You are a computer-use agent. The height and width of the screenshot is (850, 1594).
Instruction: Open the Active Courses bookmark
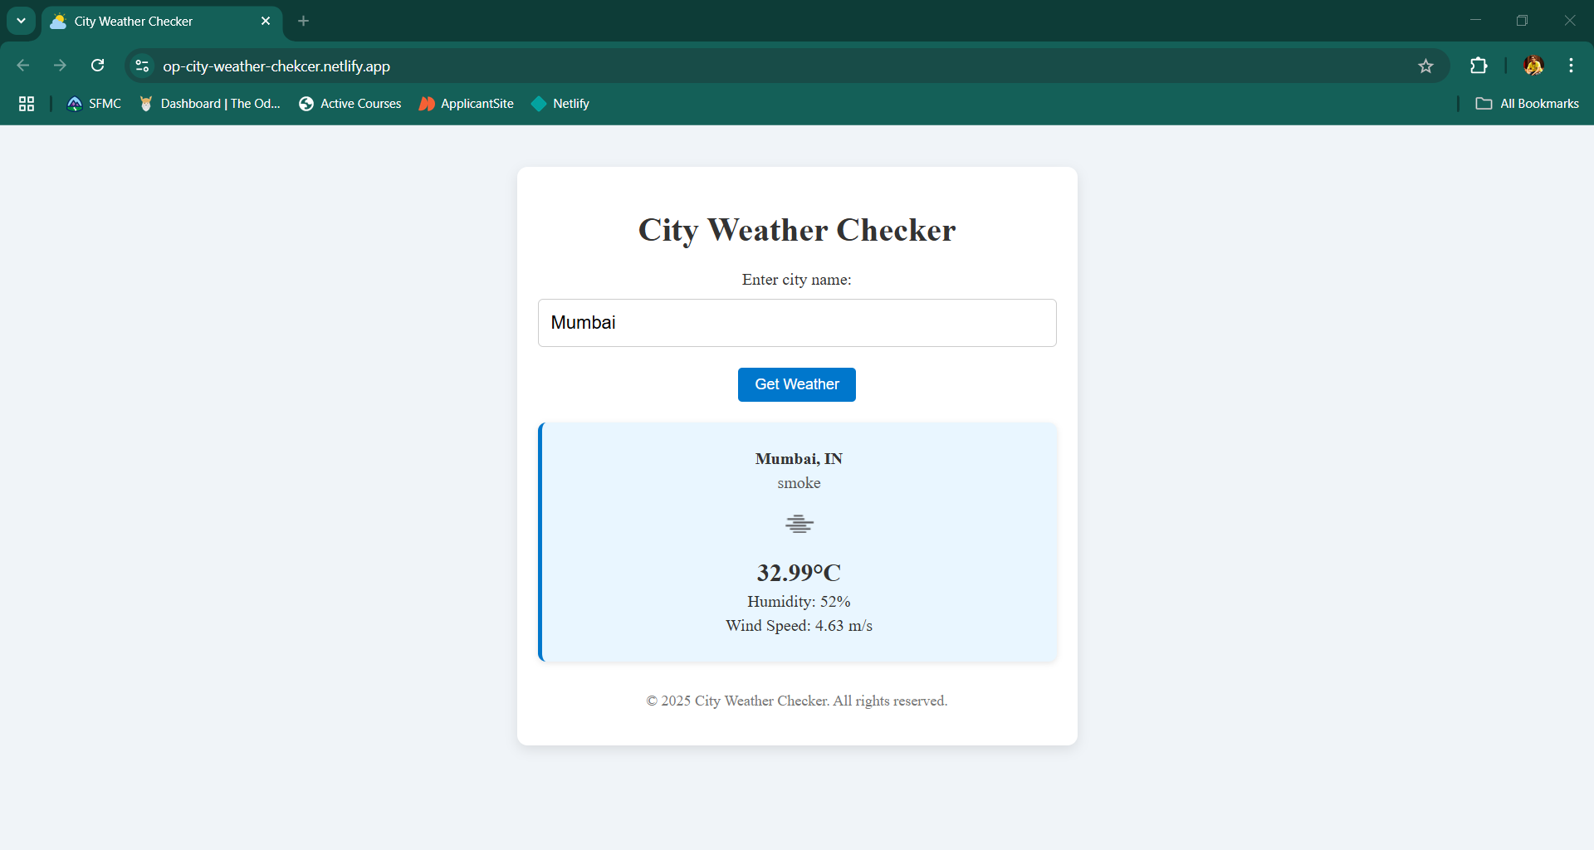coord(350,104)
